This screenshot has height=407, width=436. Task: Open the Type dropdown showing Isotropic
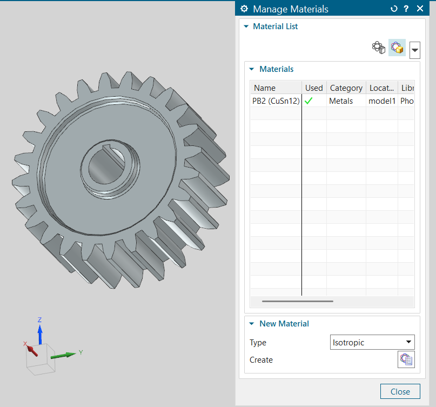tap(372, 342)
